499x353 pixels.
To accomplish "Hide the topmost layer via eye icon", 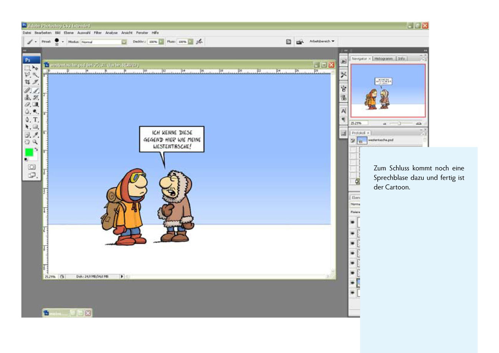I will 352,222.
